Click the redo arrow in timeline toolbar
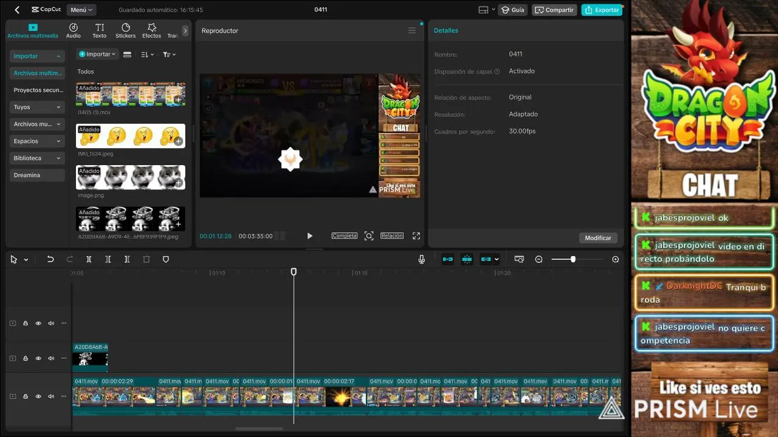The height and width of the screenshot is (437, 778). 70,259
